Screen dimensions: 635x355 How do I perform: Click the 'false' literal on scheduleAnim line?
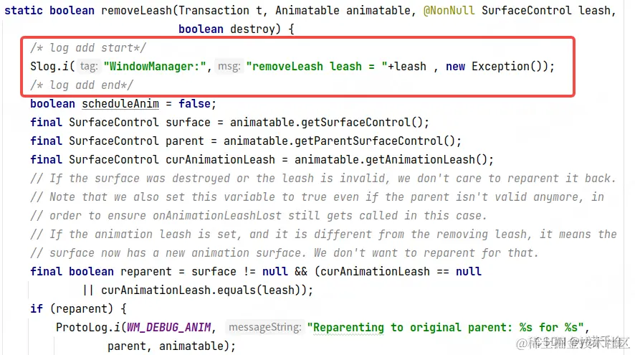(x=194, y=104)
